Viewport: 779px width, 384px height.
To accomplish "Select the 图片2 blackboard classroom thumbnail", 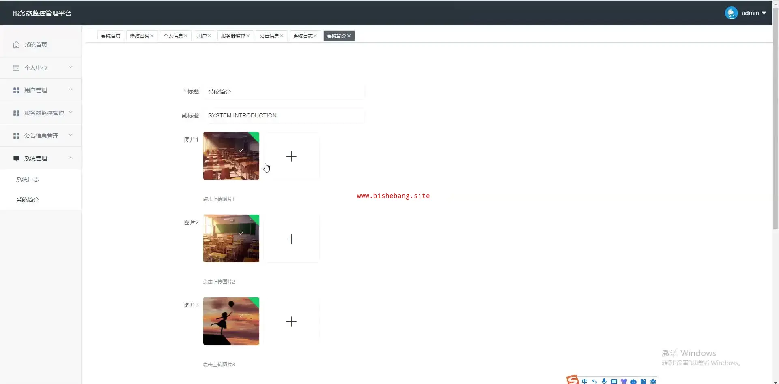I will pos(231,239).
